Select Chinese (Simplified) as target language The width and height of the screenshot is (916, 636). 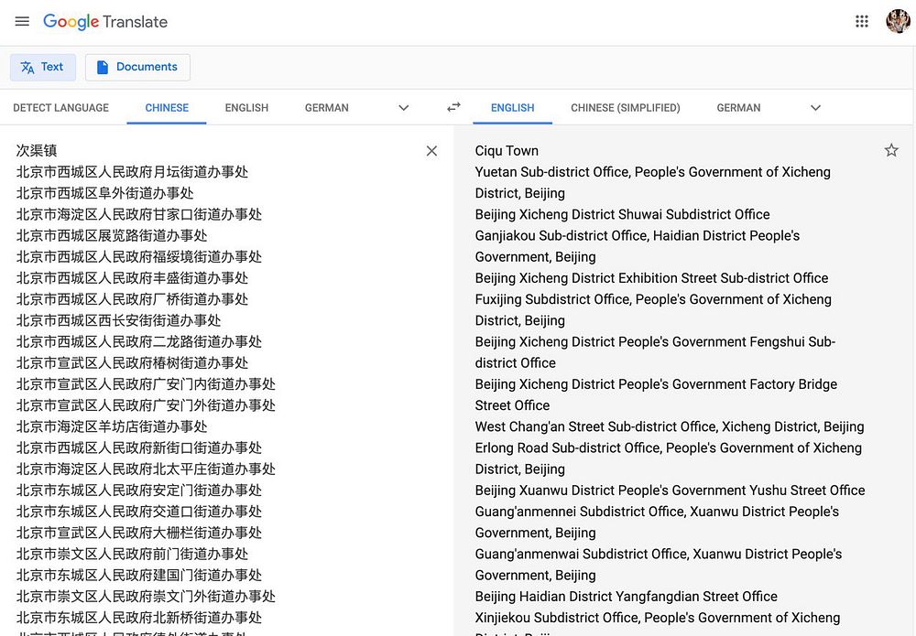tap(625, 108)
